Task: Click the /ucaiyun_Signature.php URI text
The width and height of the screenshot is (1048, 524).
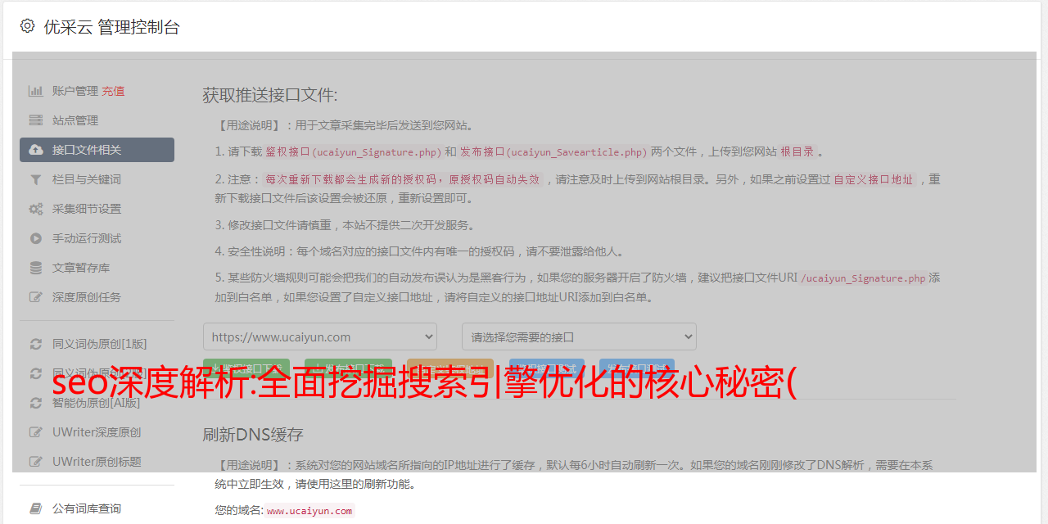Action: point(863,278)
